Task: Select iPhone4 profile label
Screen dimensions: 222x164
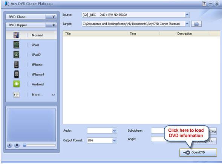Action: point(38,74)
